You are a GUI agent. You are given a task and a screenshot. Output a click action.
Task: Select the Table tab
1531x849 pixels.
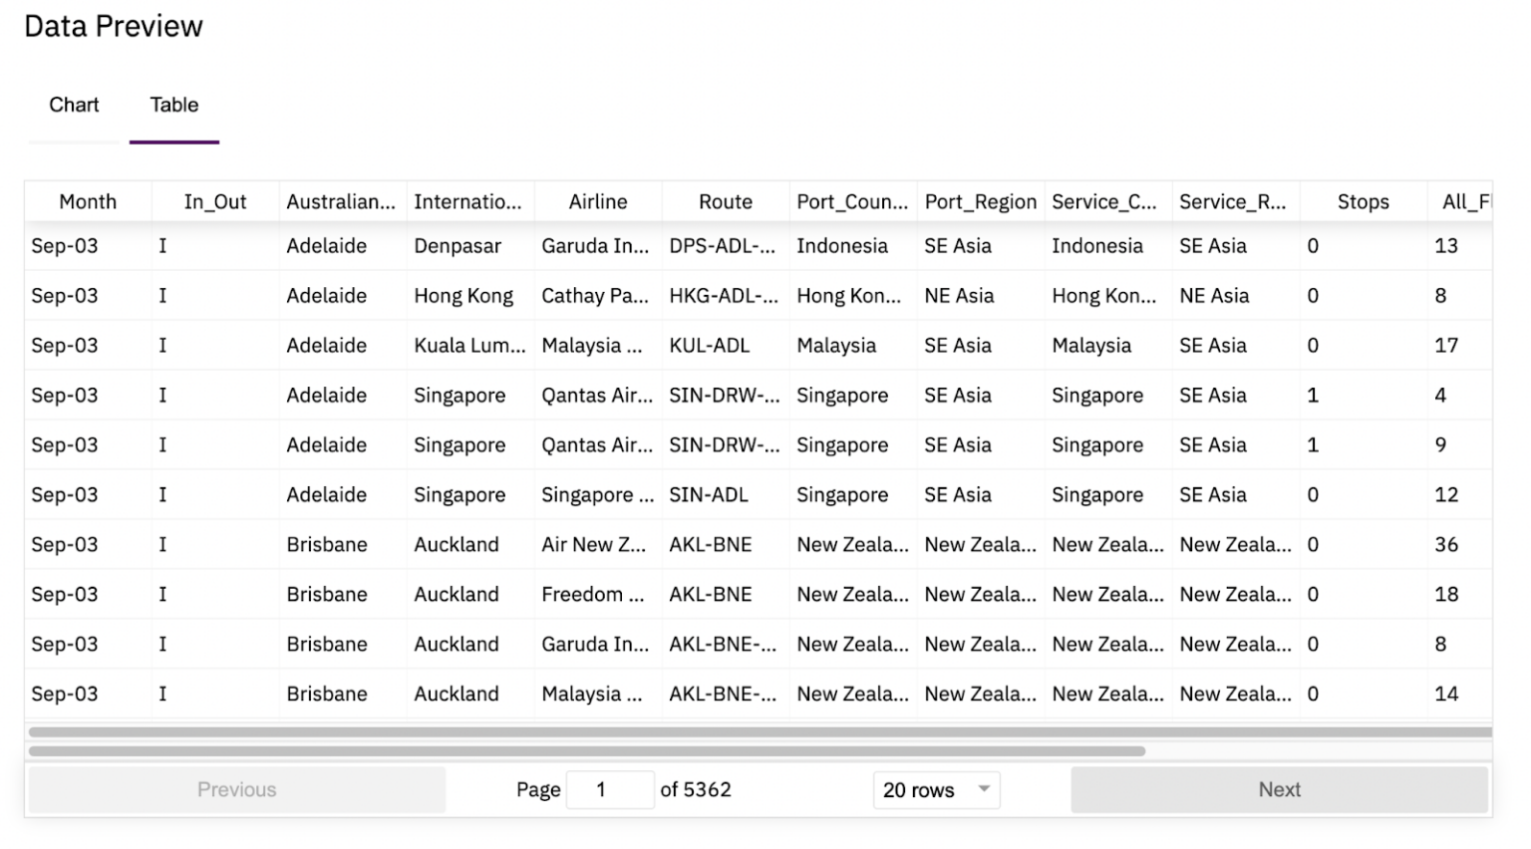(x=174, y=106)
